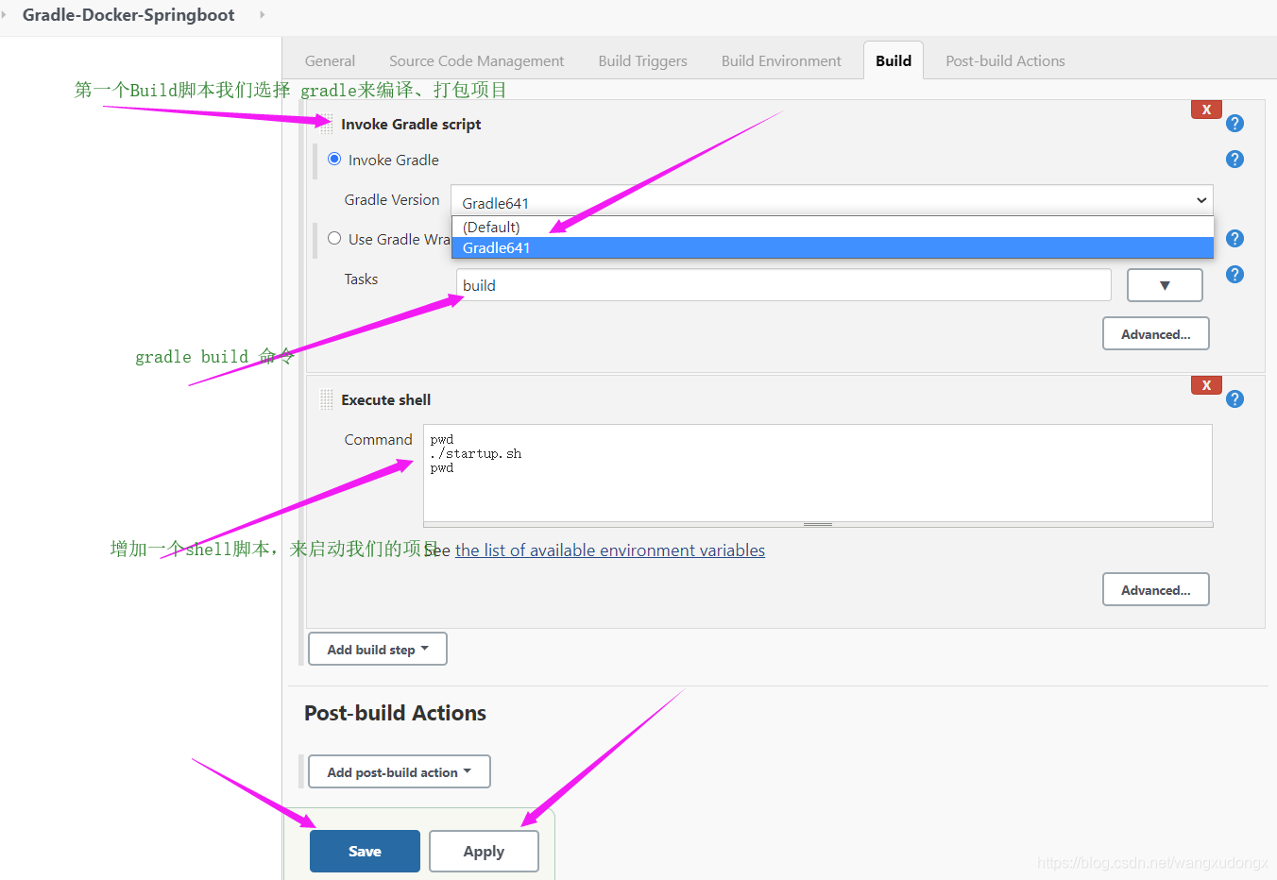Click the Command label
This screenshot has height=880, width=1277.
[378, 440]
